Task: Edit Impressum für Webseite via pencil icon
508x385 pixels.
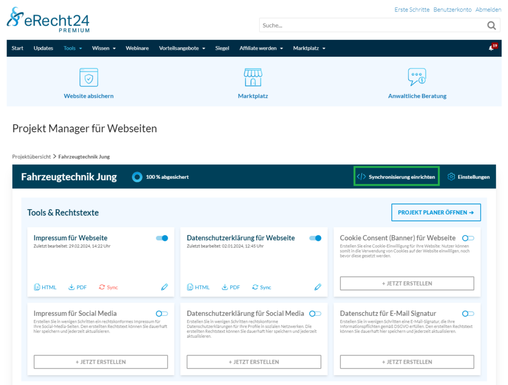Action: click(x=165, y=287)
